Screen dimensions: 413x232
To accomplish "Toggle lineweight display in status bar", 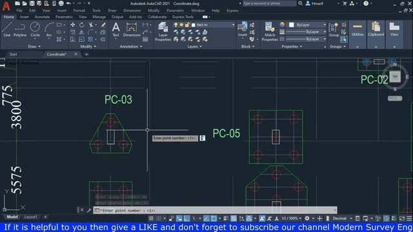I will (226, 218).
